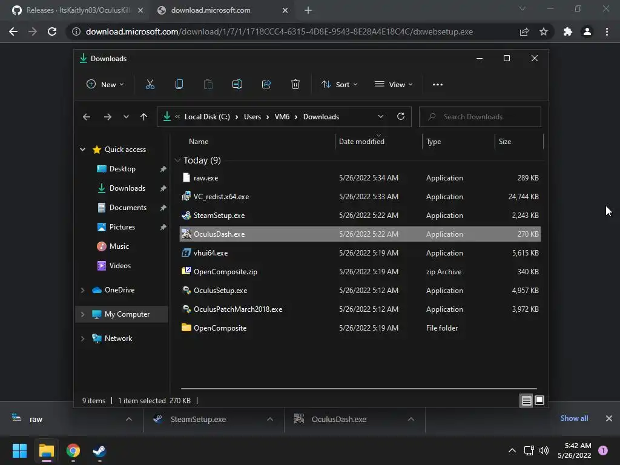
Task: Open recent locations dropdown chevron
Action: [x=126, y=117]
